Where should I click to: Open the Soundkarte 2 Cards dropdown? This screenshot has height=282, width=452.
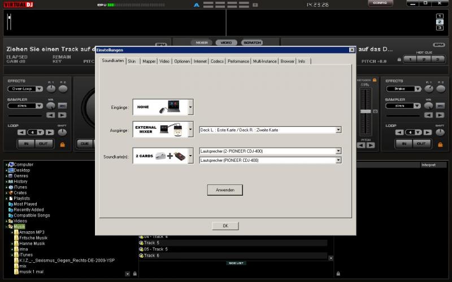click(190, 156)
